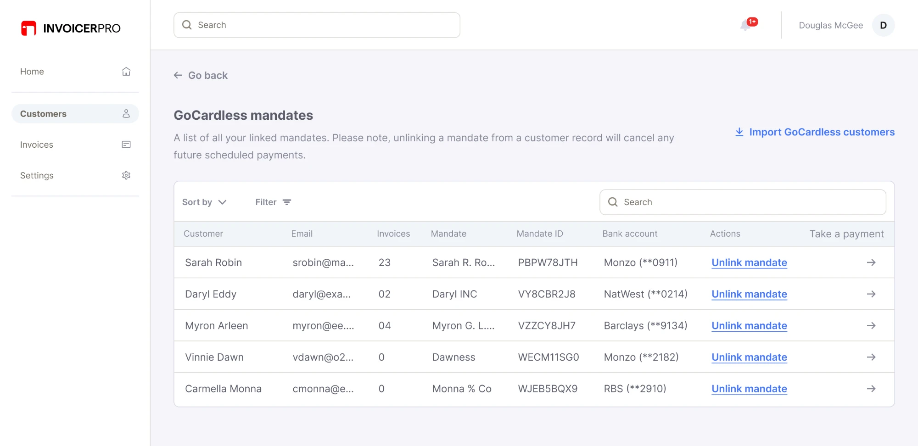Screen dimensions: 918x446
Task: Take a payment arrow for Carmella Monna
Action: (871, 389)
